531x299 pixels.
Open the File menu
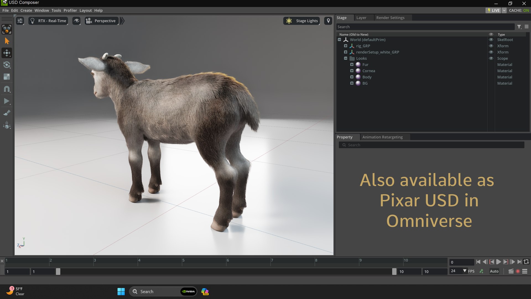point(6,10)
